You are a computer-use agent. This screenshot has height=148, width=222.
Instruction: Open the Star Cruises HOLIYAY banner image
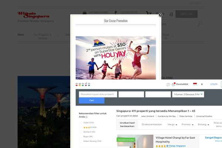coord(116,58)
